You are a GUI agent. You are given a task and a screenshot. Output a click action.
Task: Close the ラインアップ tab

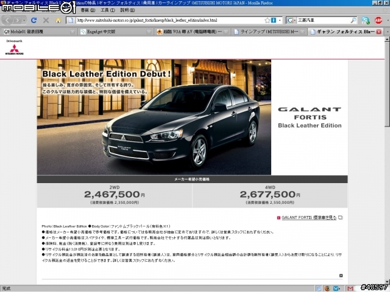302,32
